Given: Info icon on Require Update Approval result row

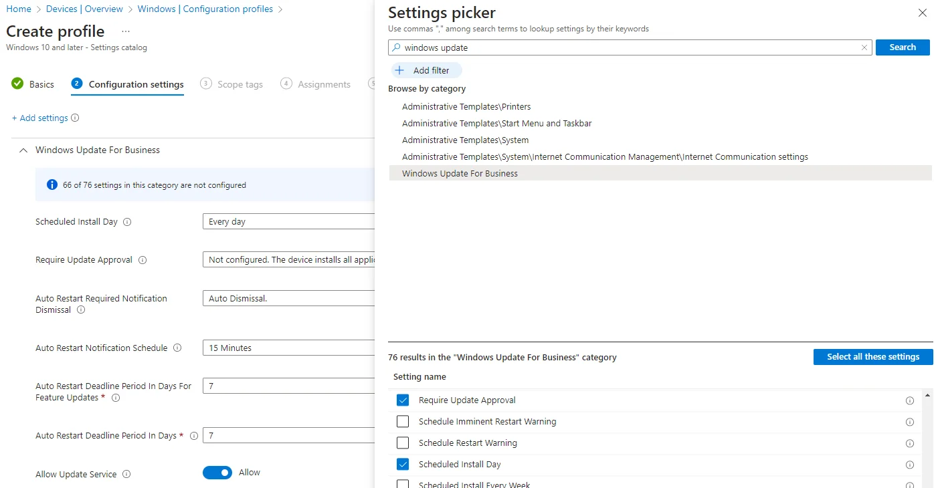Looking at the screenshot, I should point(909,400).
